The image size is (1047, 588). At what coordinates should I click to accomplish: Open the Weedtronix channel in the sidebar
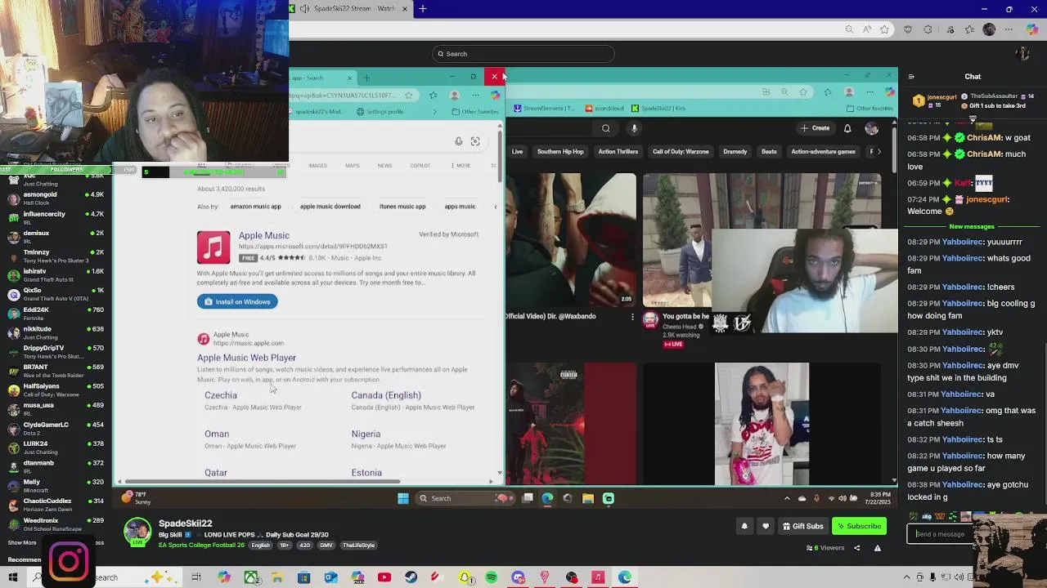pyautogui.click(x=56, y=523)
